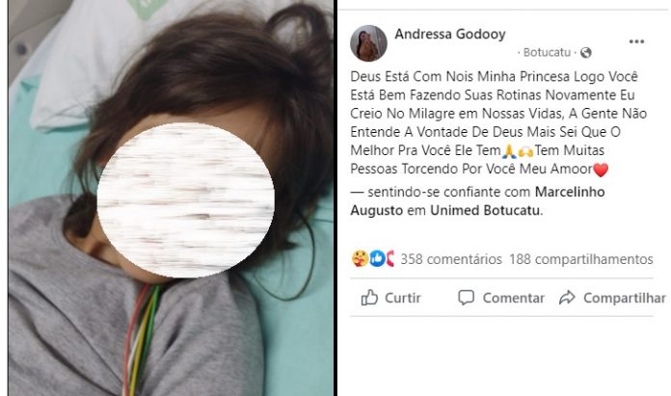The height and width of the screenshot is (396, 671).
Task: Click the globe public-visibility icon
Action: [x=586, y=53]
